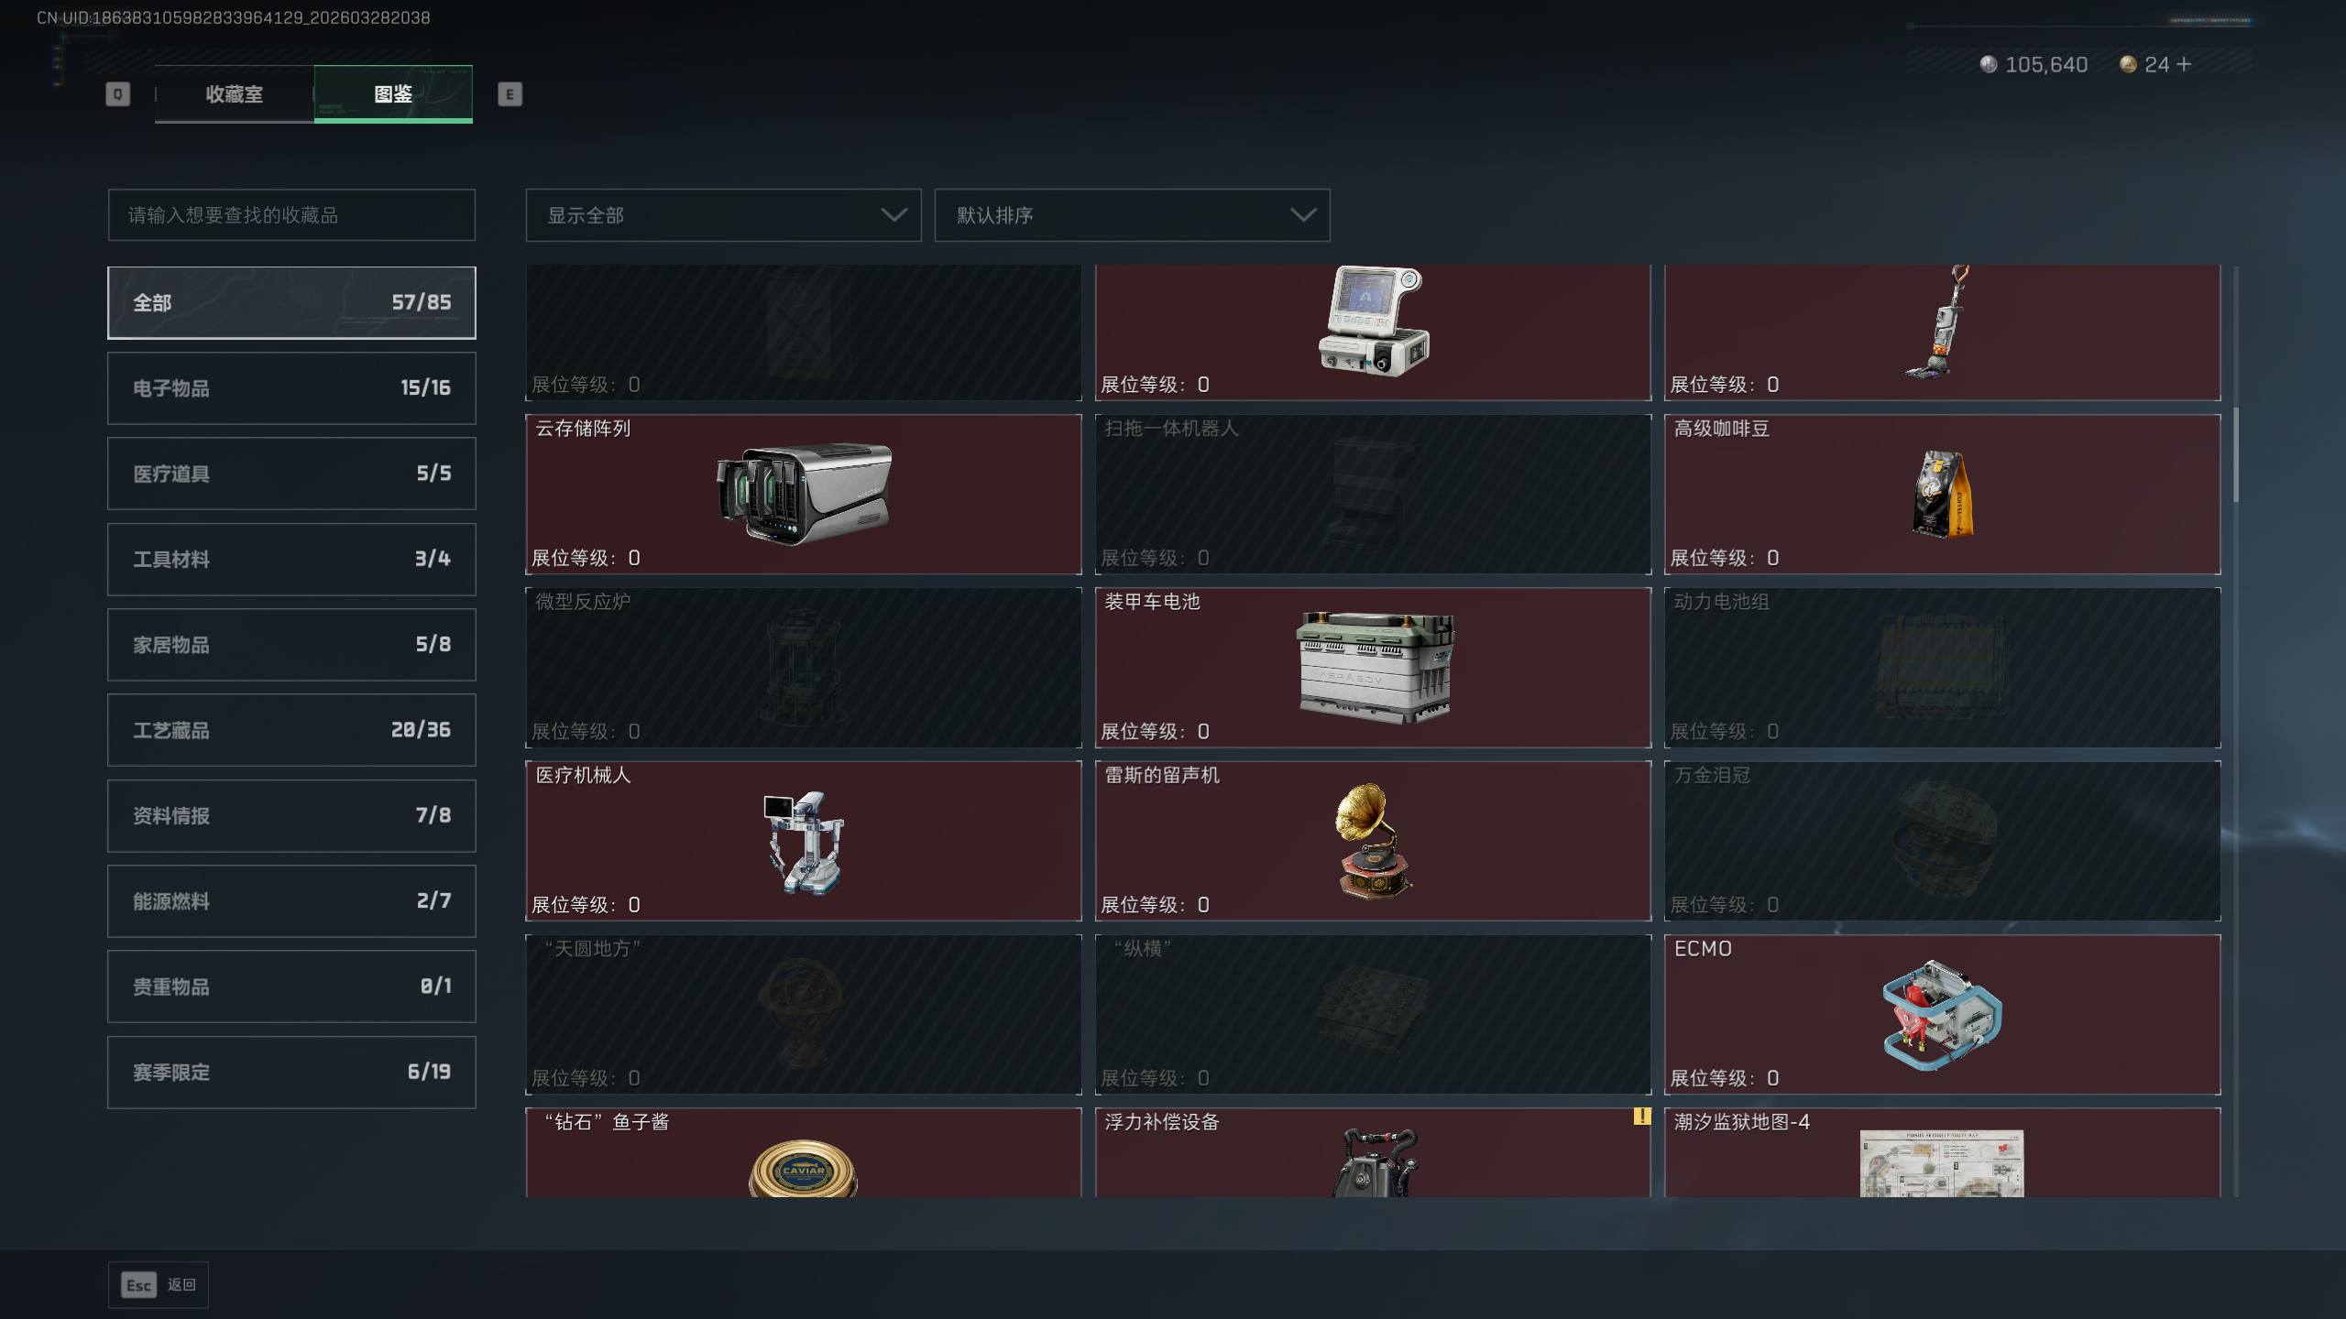
Task: Expand the 显示全部 filter dropdown
Action: 723,215
